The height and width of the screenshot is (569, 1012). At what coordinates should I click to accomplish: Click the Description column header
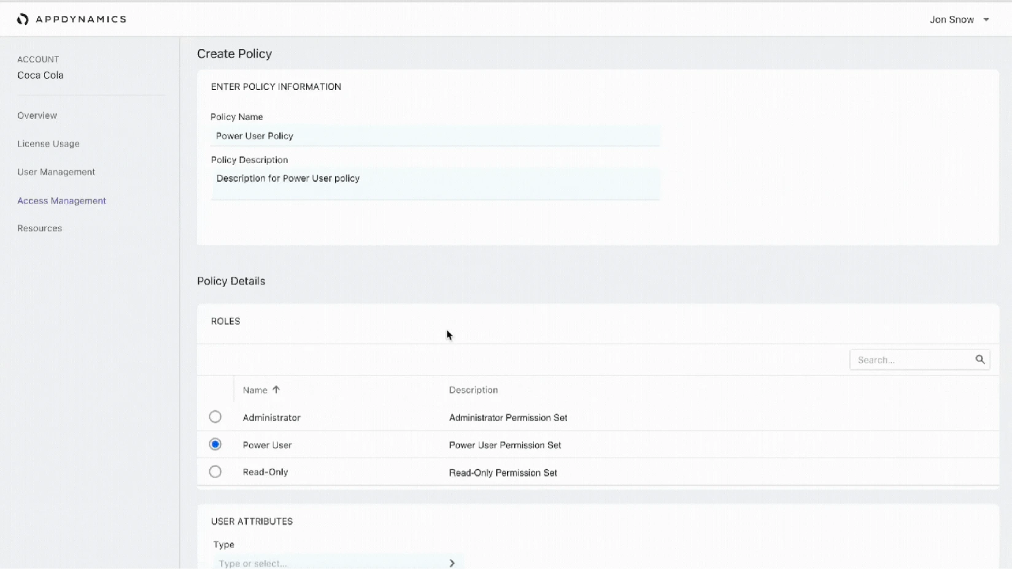pyautogui.click(x=473, y=390)
